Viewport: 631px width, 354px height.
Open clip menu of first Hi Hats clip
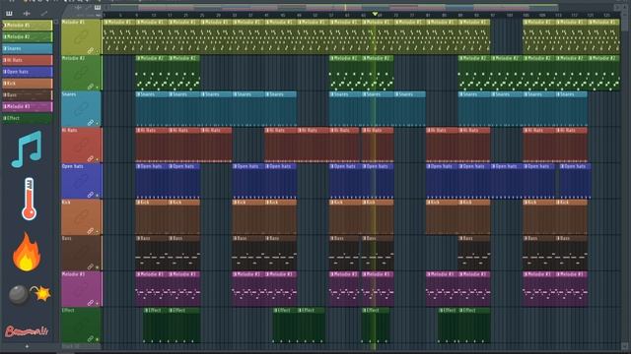[138, 131]
